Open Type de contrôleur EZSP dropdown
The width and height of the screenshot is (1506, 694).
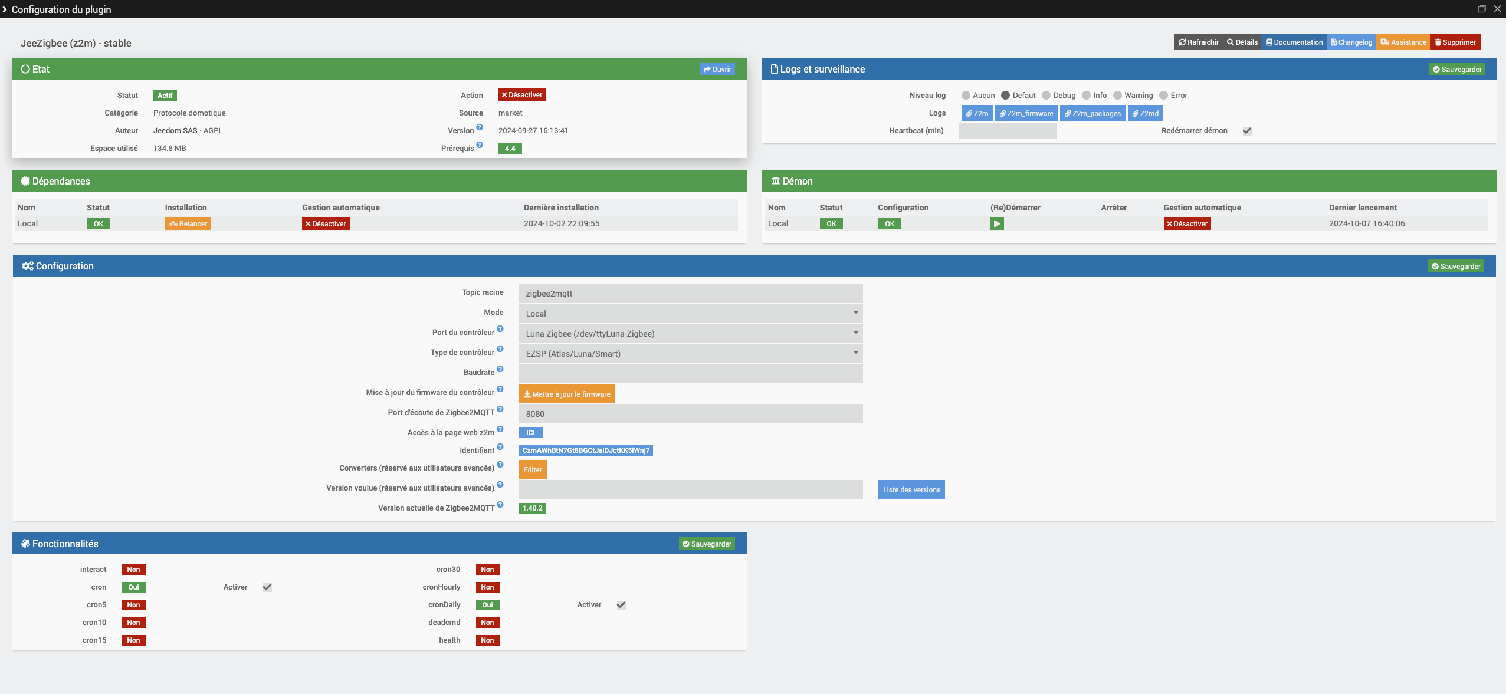click(690, 354)
